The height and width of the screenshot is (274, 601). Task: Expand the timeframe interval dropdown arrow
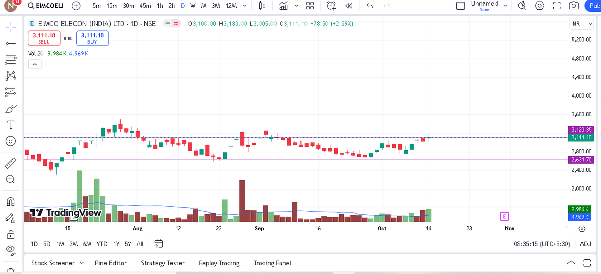tap(244, 6)
